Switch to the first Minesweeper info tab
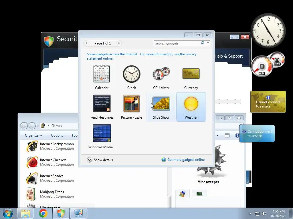 click(x=182, y=194)
